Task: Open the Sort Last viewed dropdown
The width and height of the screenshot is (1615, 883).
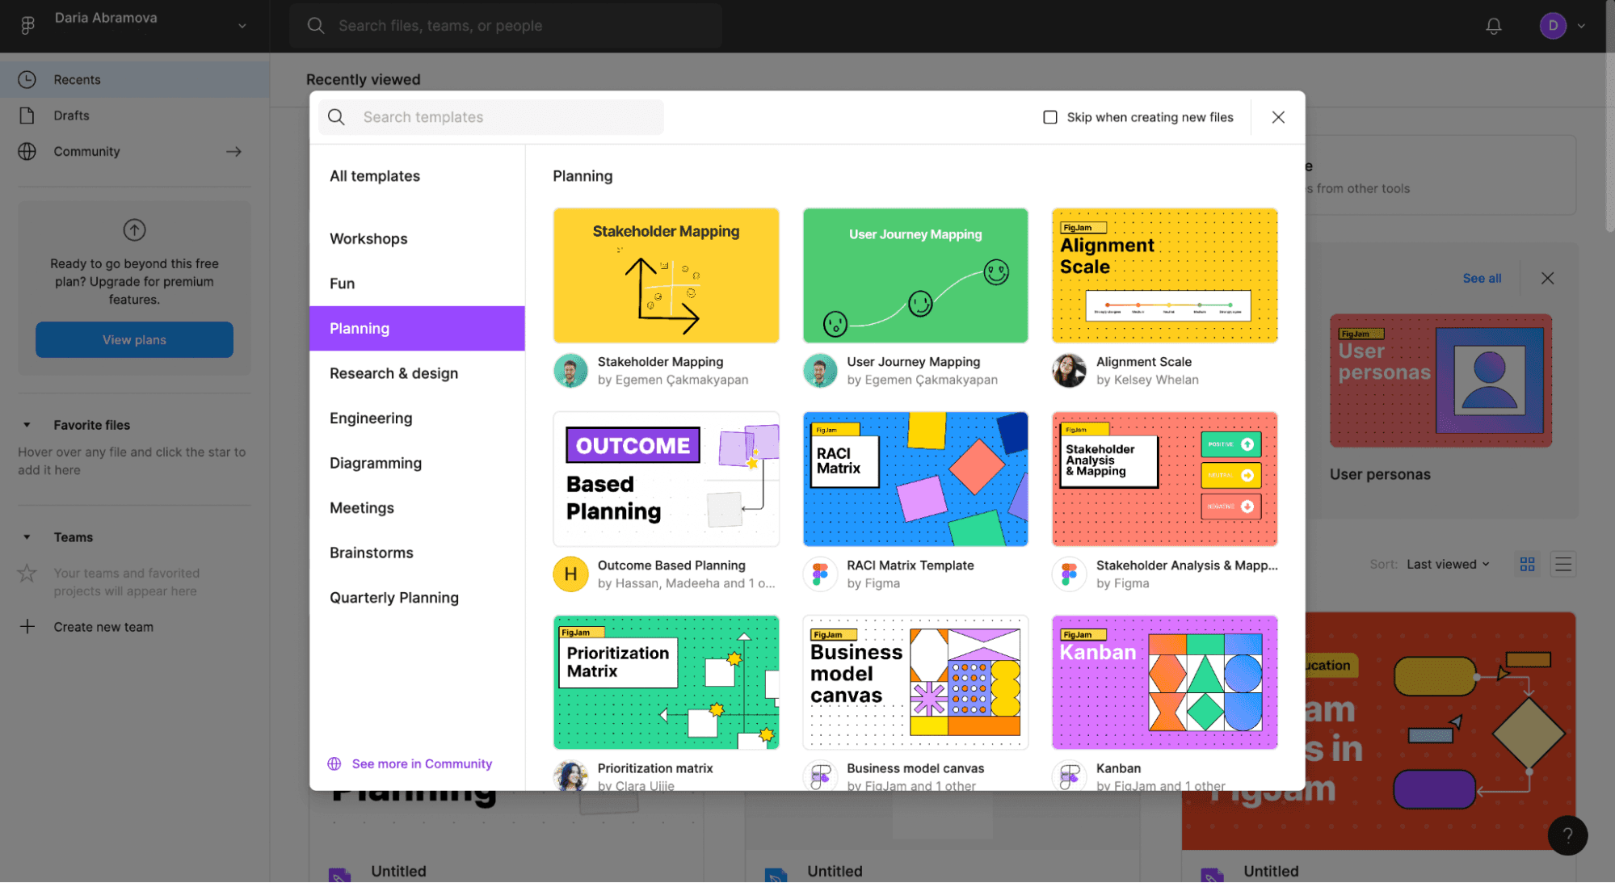Action: click(x=1447, y=564)
